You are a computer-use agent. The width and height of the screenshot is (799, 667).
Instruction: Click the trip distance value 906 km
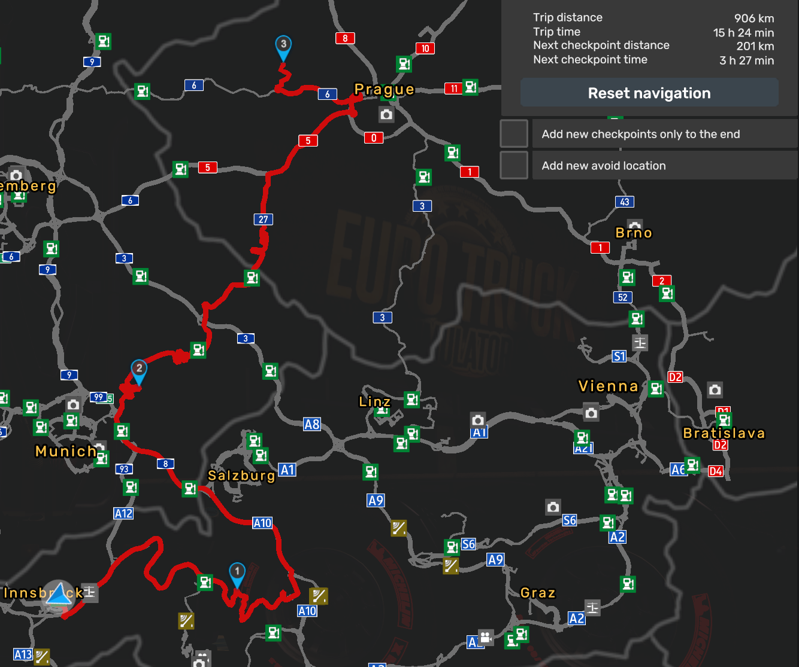(754, 19)
